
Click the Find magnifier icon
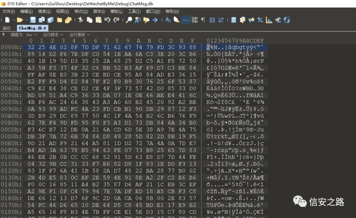click(129, 20)
